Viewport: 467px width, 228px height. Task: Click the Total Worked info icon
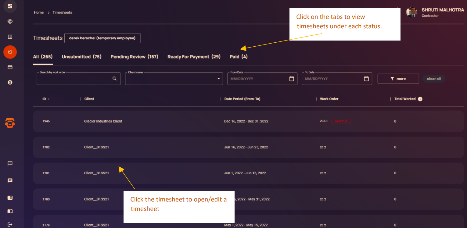click(x=420, y=99)
